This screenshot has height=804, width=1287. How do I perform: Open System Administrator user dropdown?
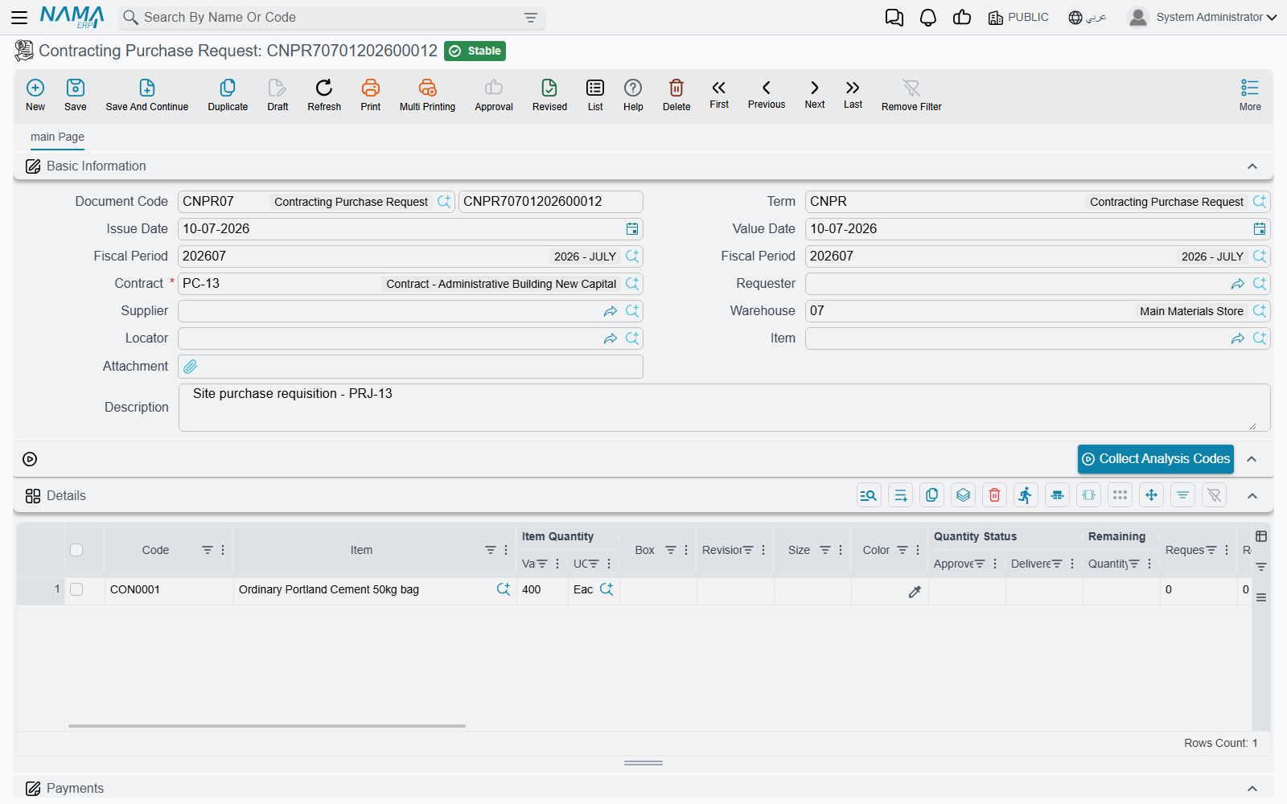tap(1203, 17)
